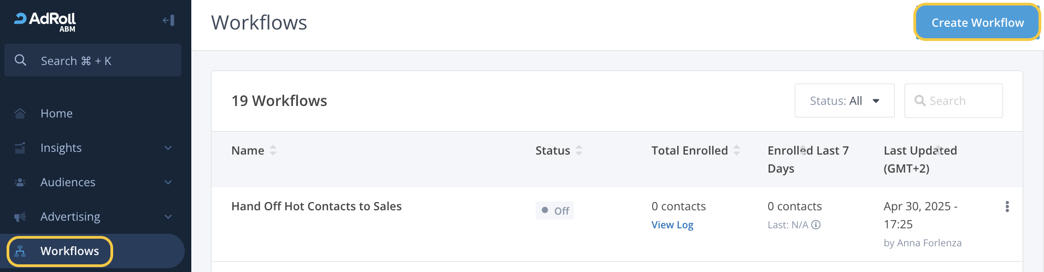Collapse the sidebar with the arrow icon

[x=168, y=21]
